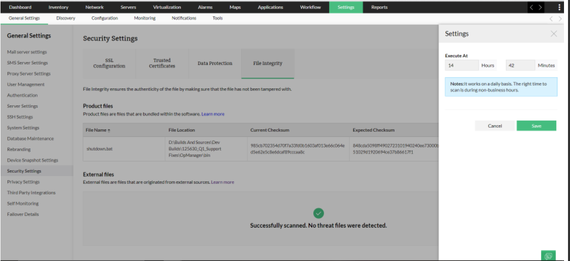Open User Management in the sidebar

(x=26, y=84)
